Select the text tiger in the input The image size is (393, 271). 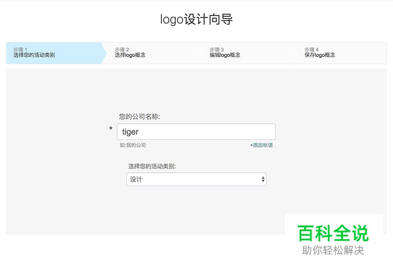130,131
